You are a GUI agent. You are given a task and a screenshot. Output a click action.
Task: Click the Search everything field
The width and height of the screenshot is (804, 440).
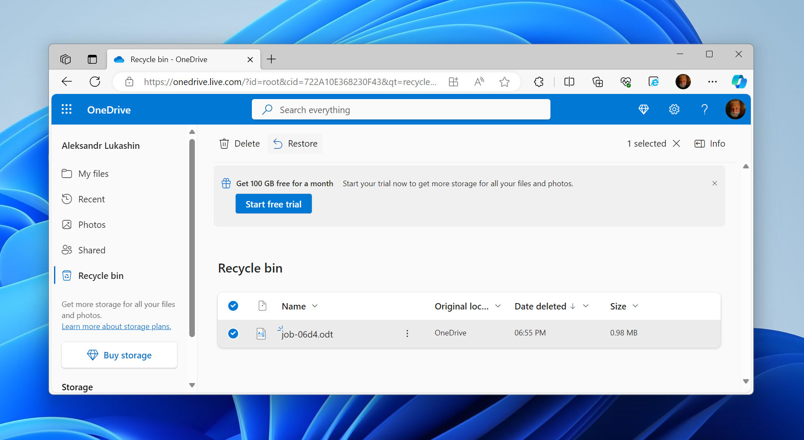401,110
